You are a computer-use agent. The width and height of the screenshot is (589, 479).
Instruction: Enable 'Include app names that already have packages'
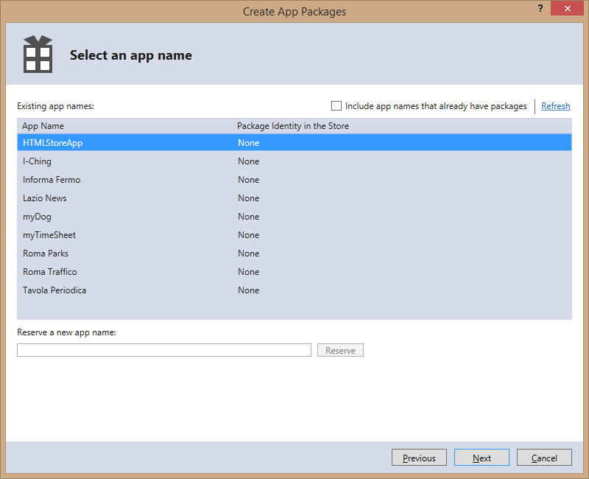click(x=336, y=106)
